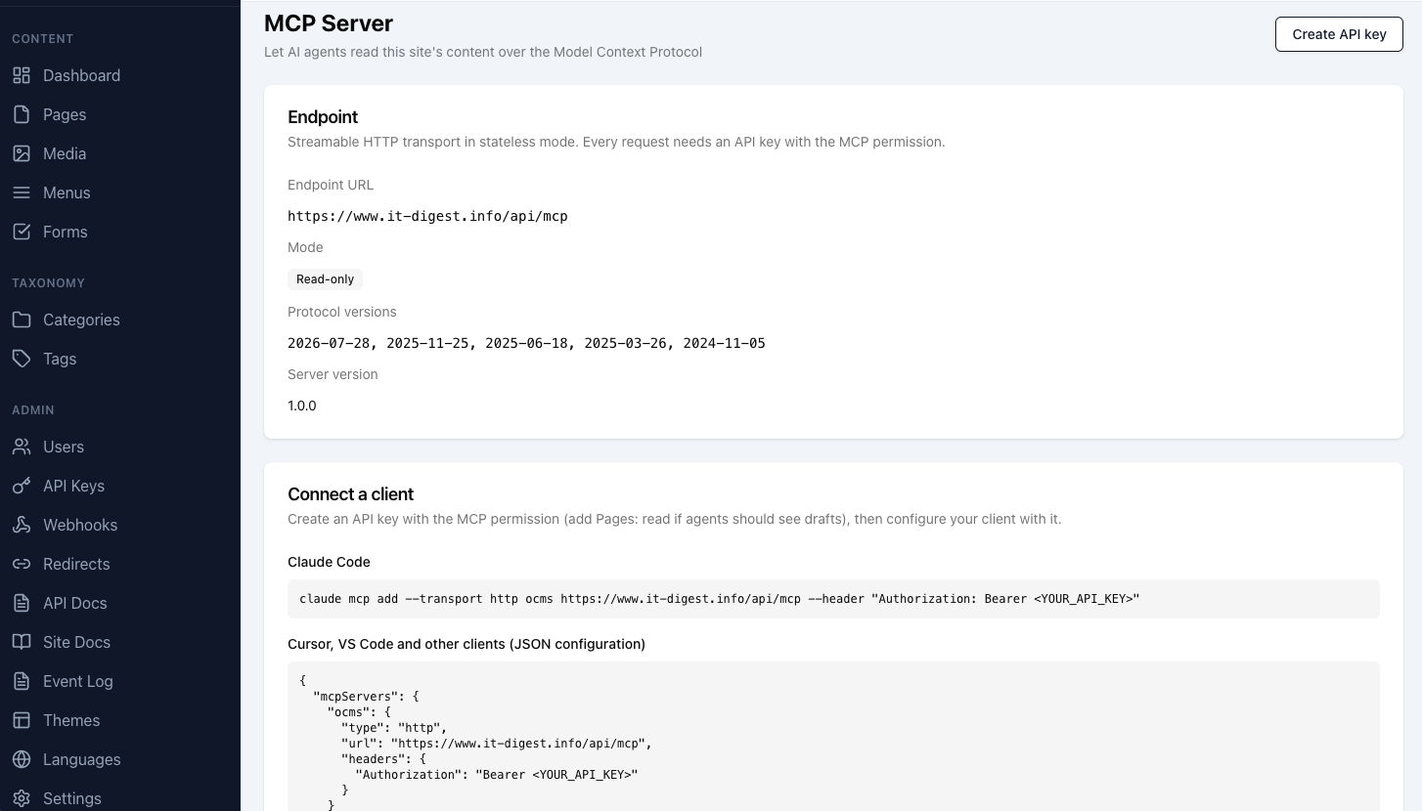Image resolution: width=1422 pixels, height=811 pixels.
Task: Click the "Endpoint" card heading
Action: [323, 117]
